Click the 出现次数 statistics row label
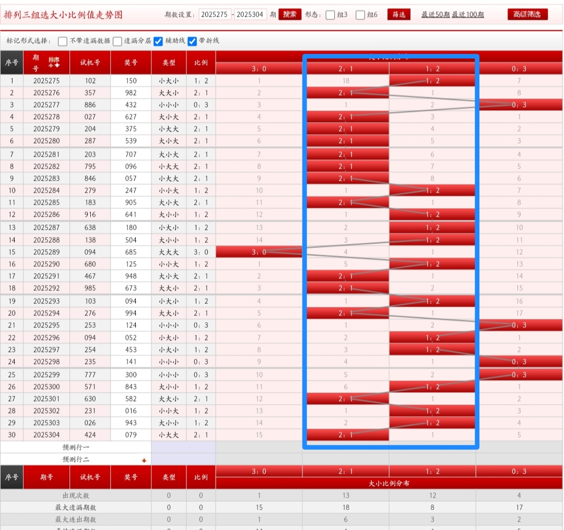 point(76,496)
